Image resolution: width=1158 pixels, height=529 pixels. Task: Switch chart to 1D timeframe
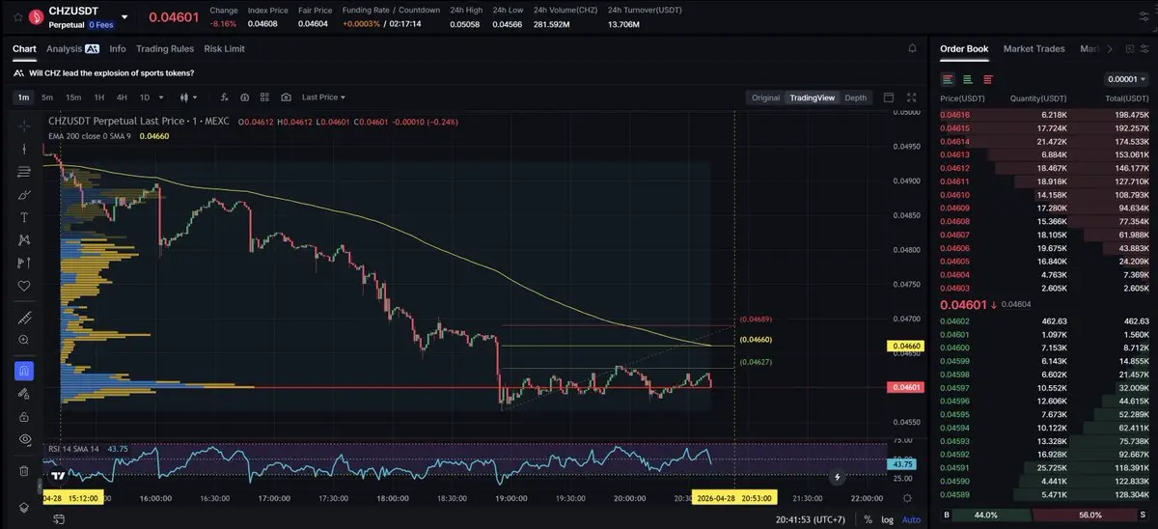coord(145,97)
